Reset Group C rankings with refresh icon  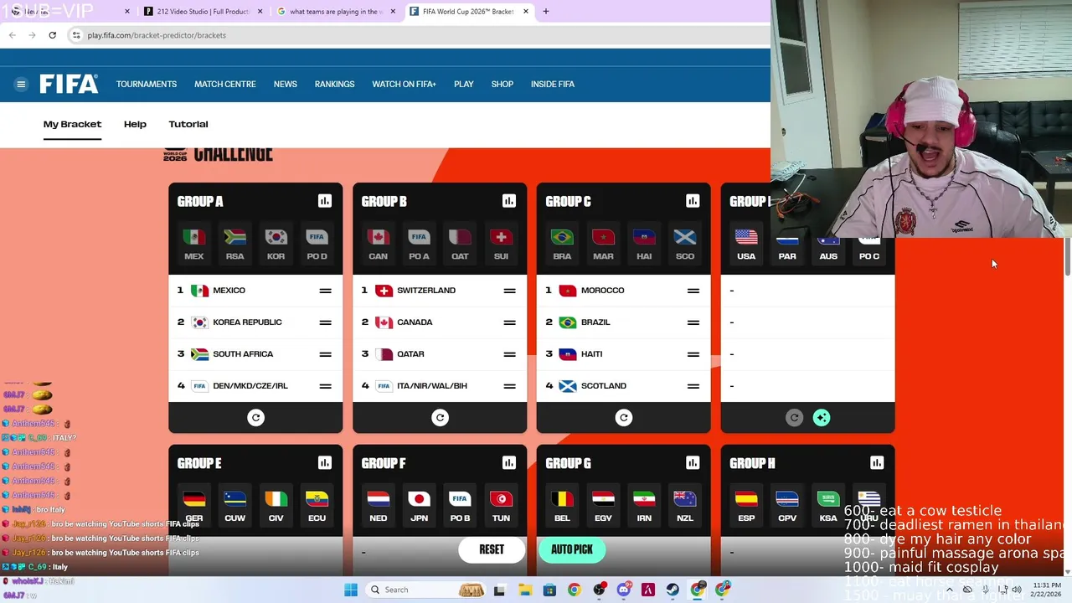click(x=623, y=417)
